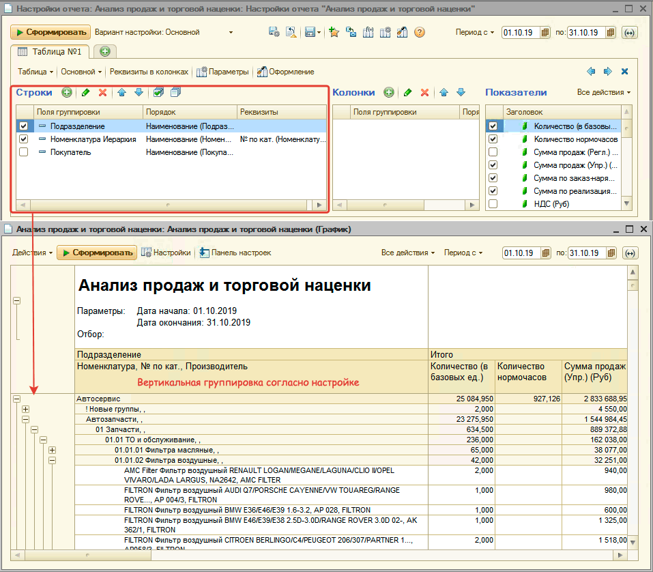Viewport: 653px width, 572px height.
Task: Click the help question mark icon
Action: 420,32
